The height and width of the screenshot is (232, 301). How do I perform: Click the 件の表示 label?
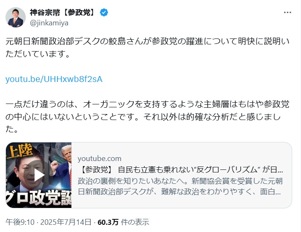pos(135,222)
